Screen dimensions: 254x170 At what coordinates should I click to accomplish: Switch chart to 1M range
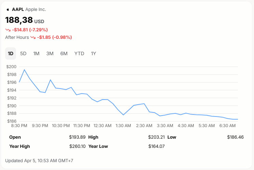click(x=36, y=53)
